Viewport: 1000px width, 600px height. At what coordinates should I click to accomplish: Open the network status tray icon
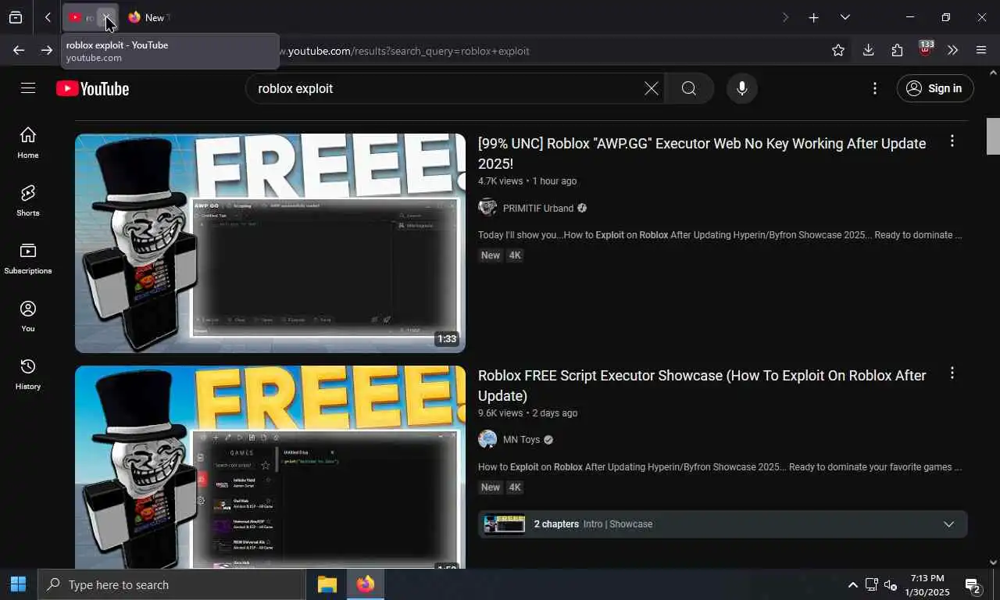coord(872,585)
